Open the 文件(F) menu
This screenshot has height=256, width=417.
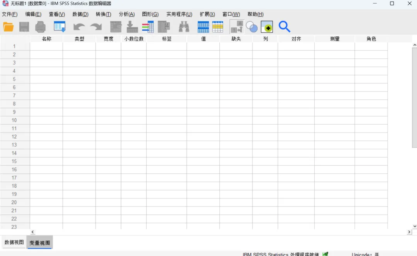[x=10, y=14]
